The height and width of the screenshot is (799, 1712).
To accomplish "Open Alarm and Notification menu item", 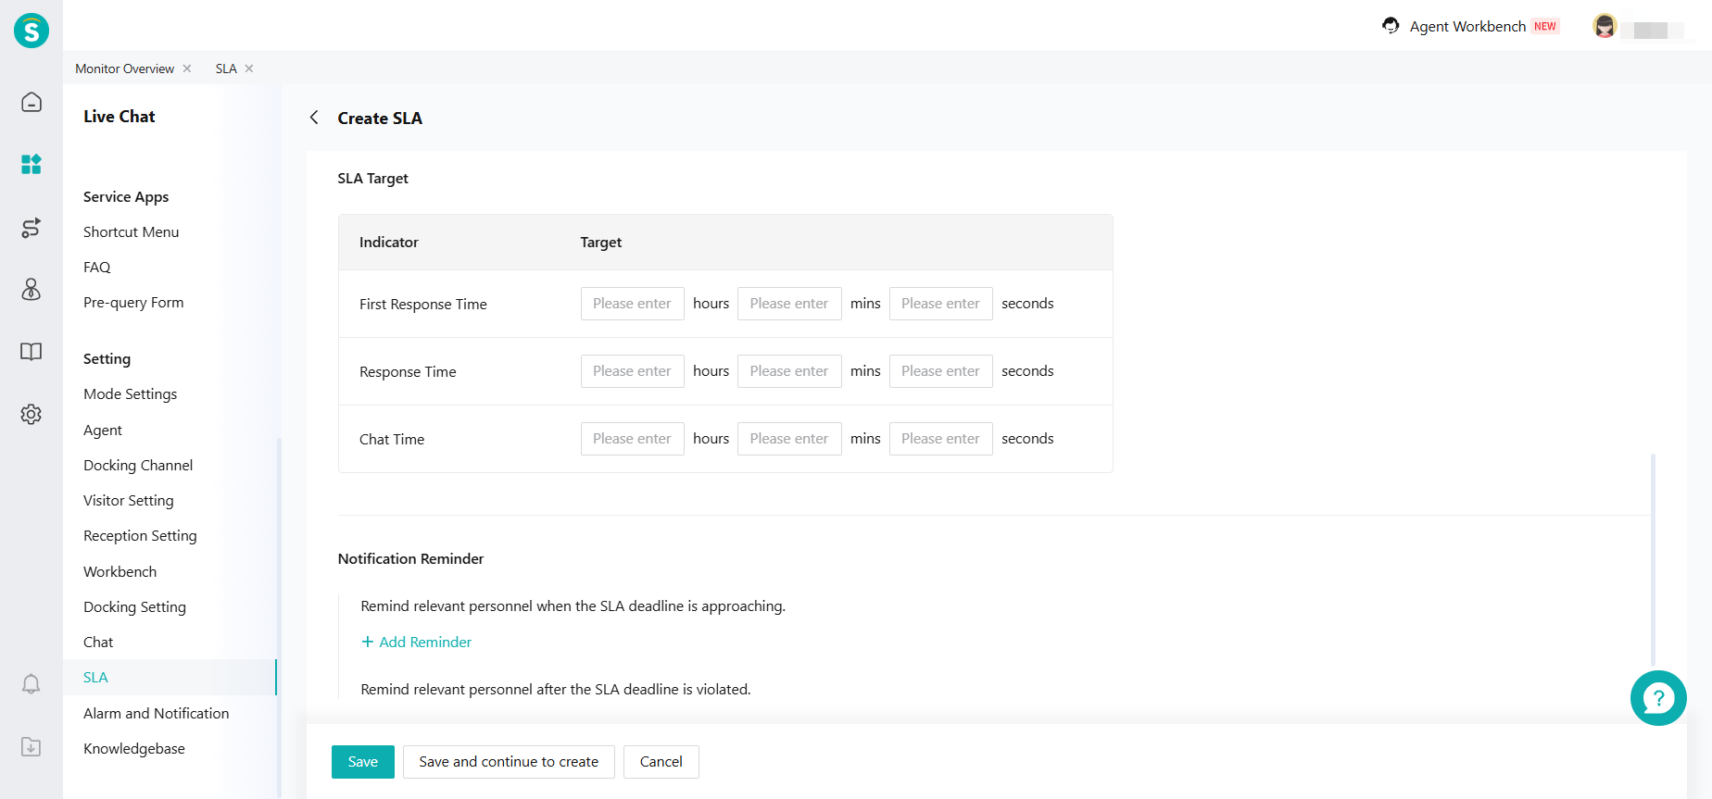I will [156, 713].
